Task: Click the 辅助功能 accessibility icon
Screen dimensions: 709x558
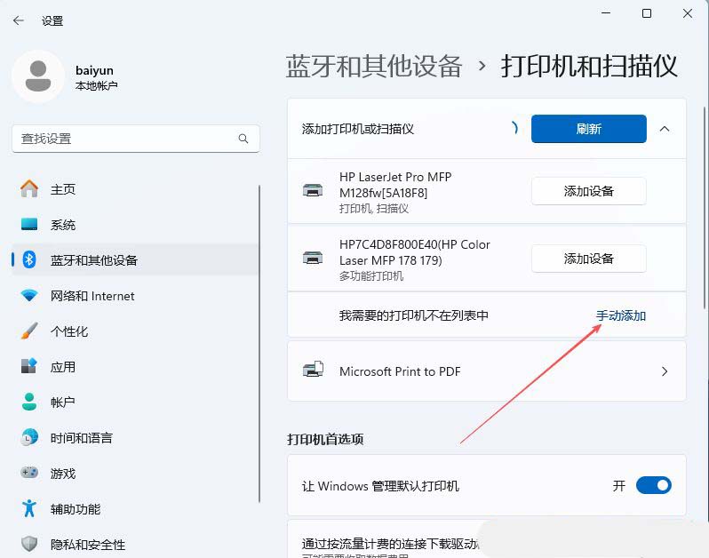Action: point(29,509)
